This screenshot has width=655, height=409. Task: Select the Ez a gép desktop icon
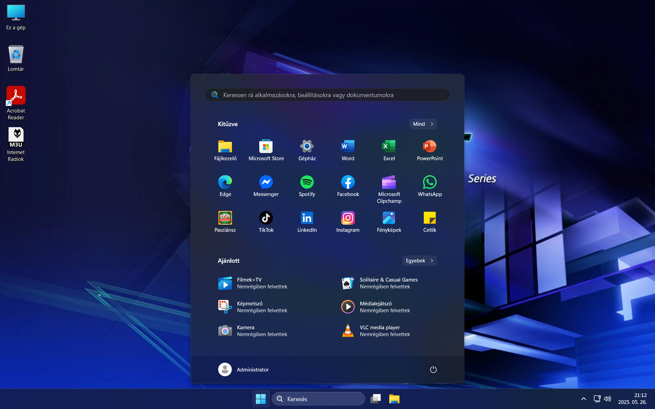click(16, 17)
